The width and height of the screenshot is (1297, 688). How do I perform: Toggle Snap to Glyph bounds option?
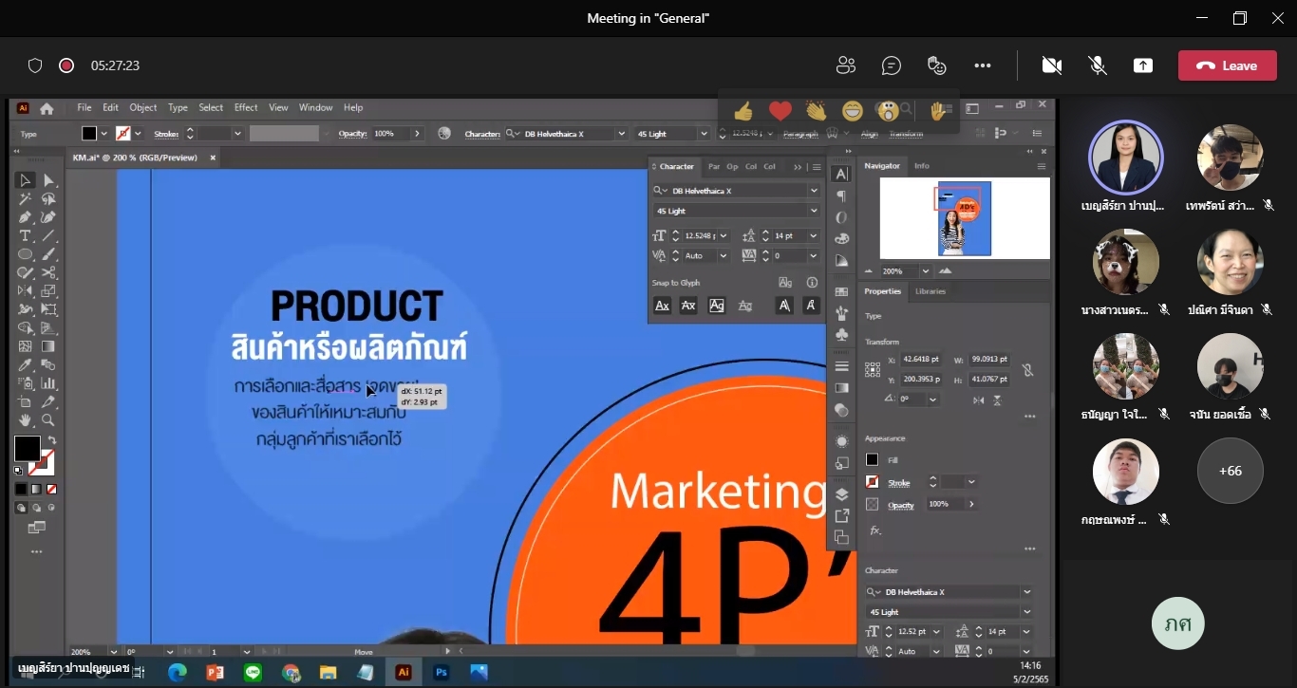(x=717, y=306)
